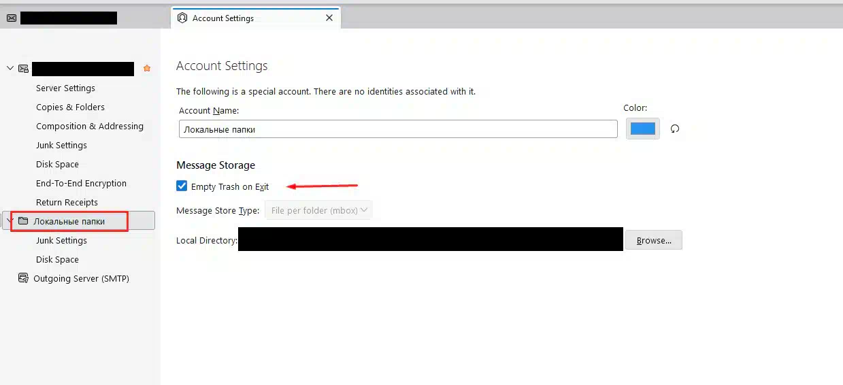
Task: Click the mail account envelope icon in sidebar
Action: tap(23, 69)
